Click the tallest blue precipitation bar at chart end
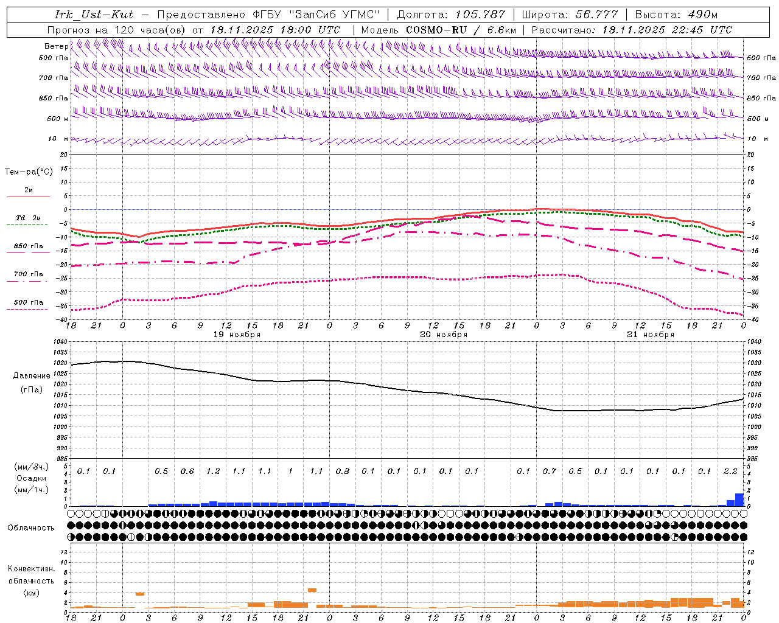 click(x=739, y=499)
